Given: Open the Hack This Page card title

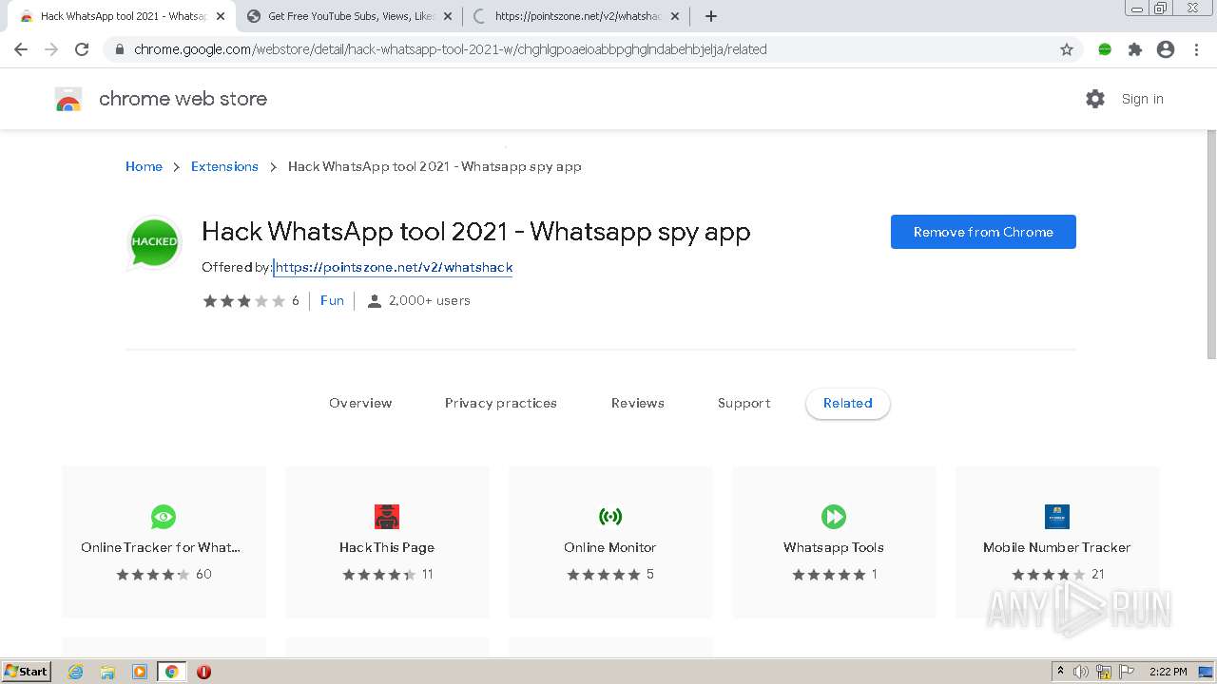Looking at the screenshot, I should tap(387, 547).
